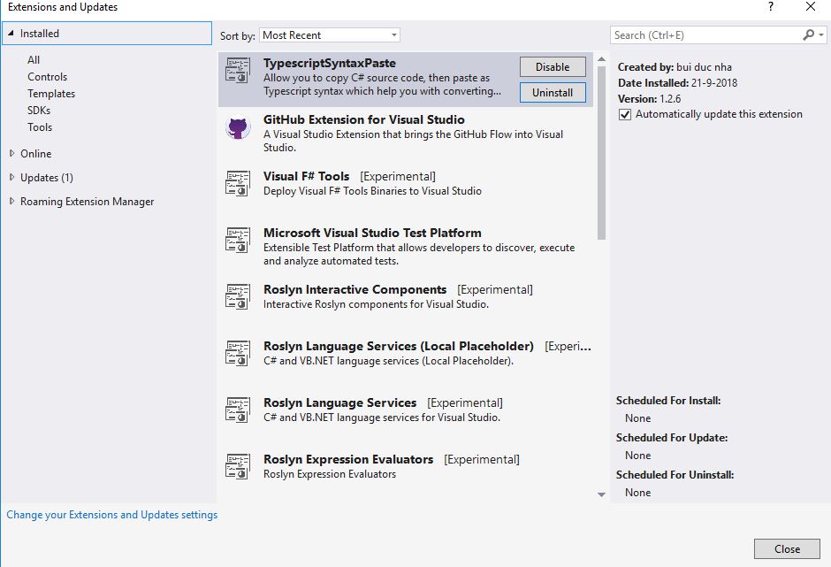This screenshot has width=831, height=567.
Task: Click the scroll down arrow in extension list
Action: (601, 494)
